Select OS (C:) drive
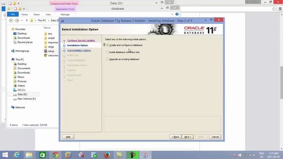 tap(21, 90)
